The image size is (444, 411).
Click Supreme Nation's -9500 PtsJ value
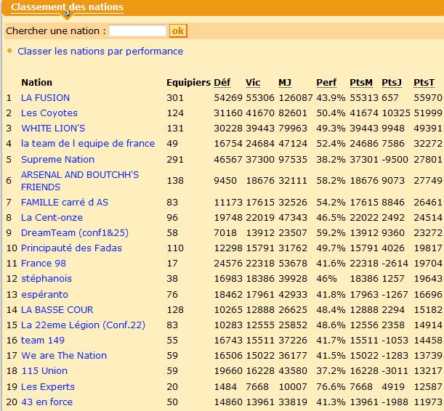[x=395, y=159]
